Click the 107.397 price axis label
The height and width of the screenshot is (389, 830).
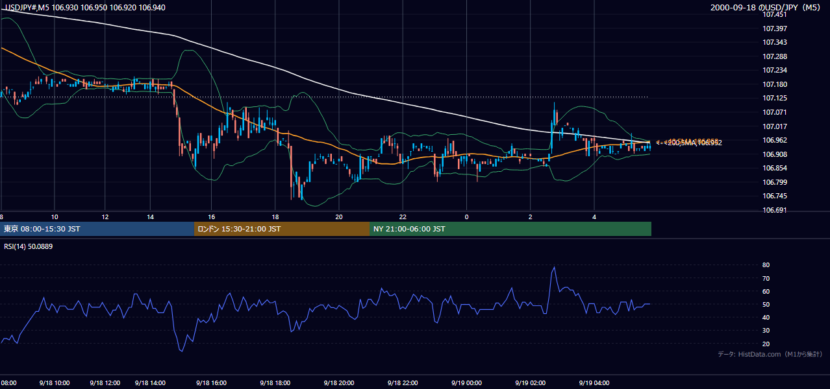point(775,29)
